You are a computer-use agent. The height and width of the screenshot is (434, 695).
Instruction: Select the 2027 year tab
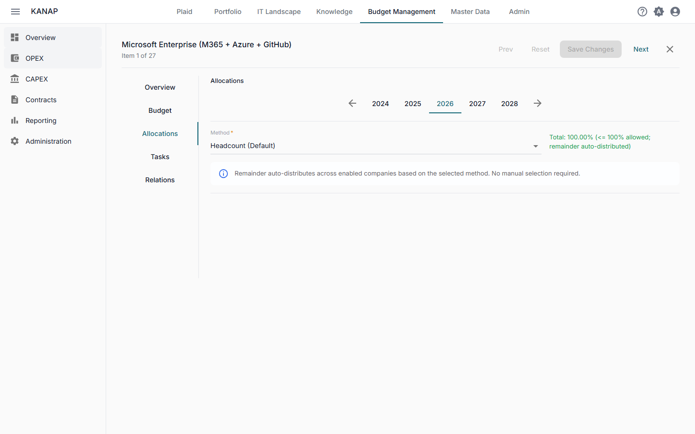point(477,104)
